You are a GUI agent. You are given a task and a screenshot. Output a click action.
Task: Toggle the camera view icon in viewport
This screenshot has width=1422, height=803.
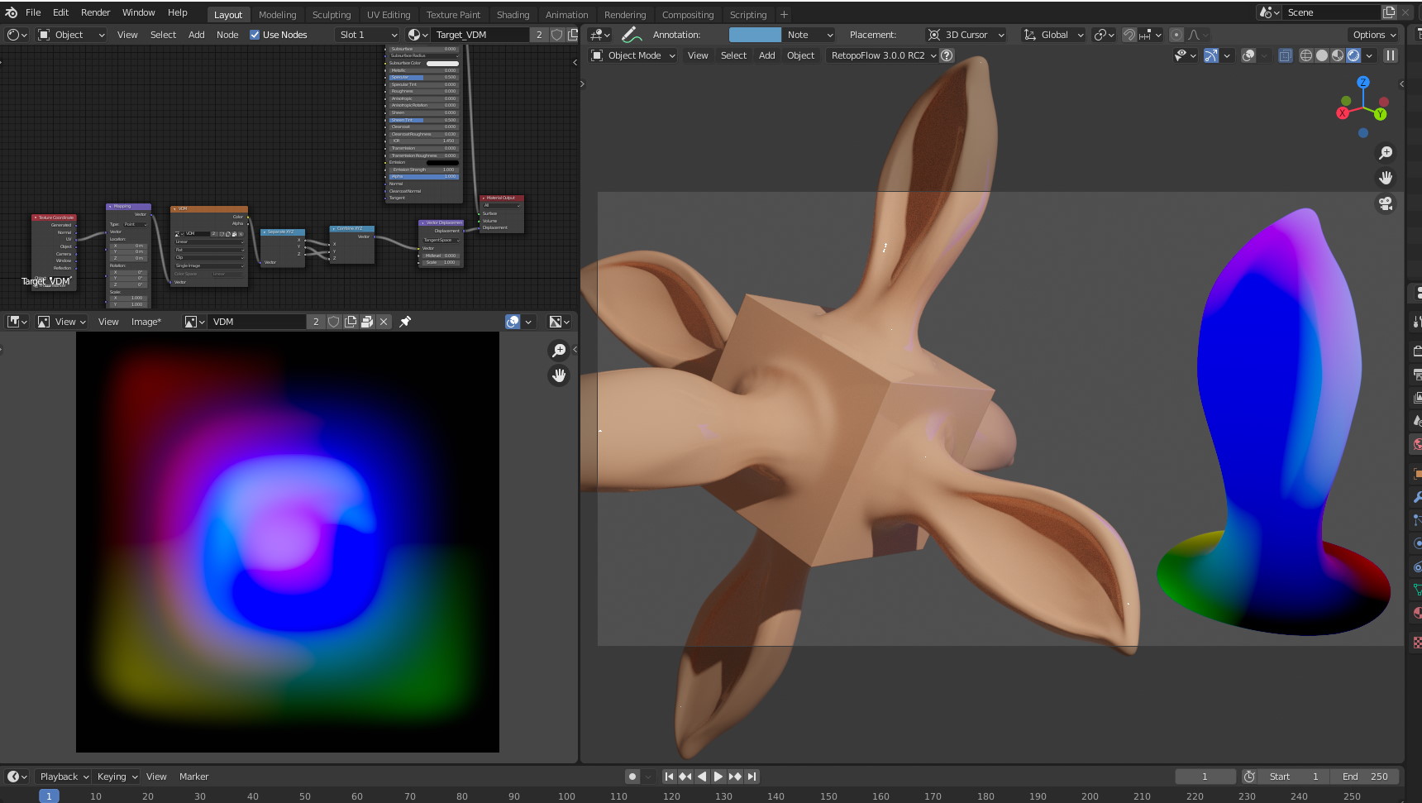[x=1386, y=203]
